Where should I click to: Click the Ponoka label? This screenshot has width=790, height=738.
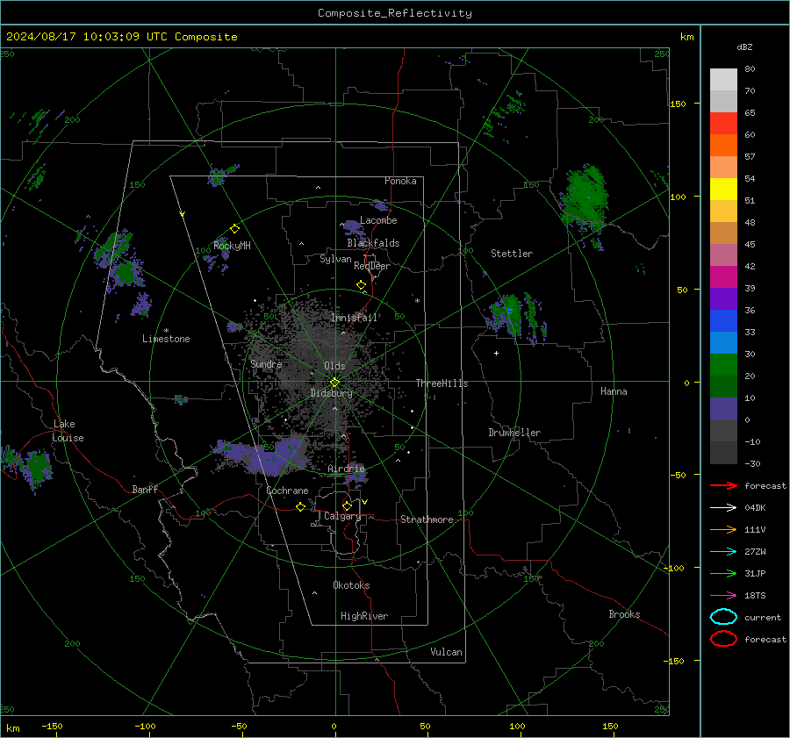[400, 181]
